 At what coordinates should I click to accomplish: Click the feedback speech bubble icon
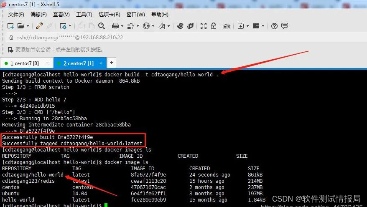tap(285, 26)
